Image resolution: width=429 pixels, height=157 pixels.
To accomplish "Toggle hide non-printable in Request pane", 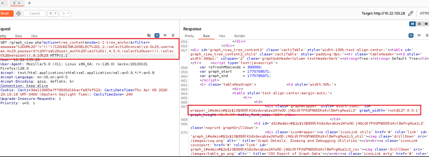I will tap(149, 35).
